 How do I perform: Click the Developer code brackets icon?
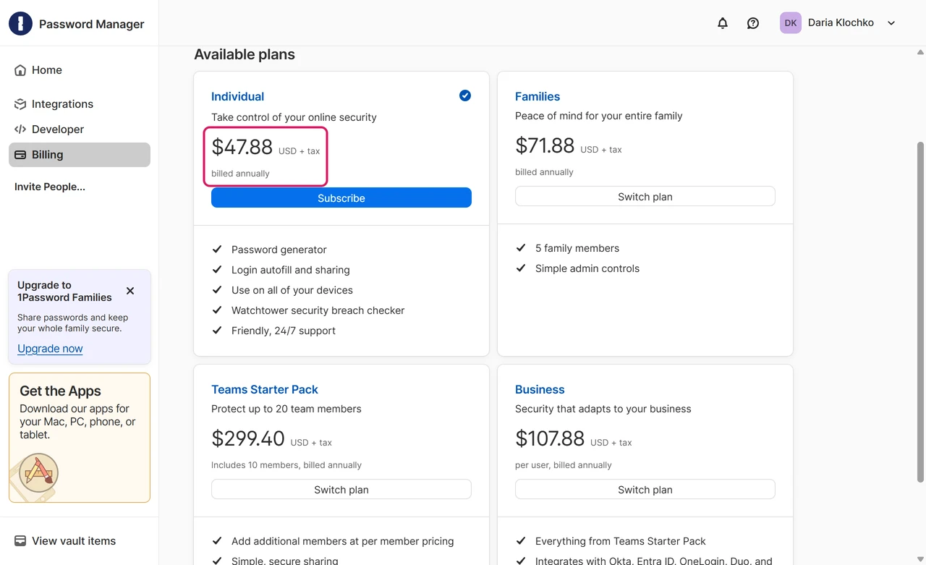click(20, 129)
